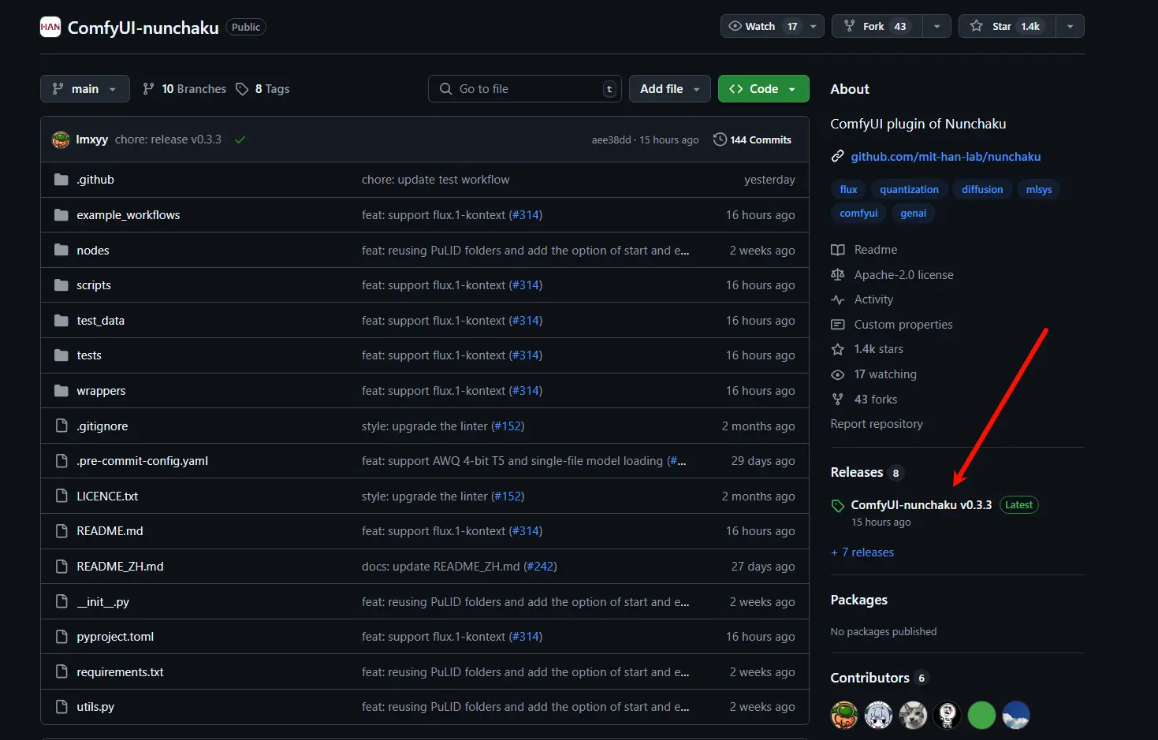The height and width of the screenshot is (740, 1158).
Task: Open the aee38dd commit hash link
Action: (611, 140)
